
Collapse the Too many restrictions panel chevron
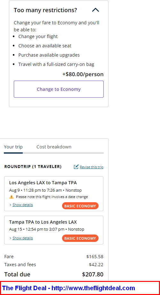(95, 10)
